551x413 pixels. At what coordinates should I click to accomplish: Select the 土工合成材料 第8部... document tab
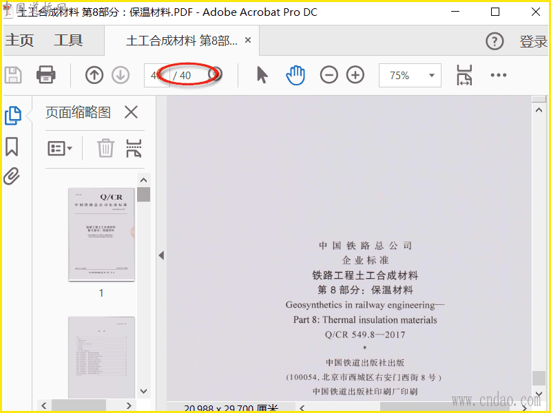182,41
